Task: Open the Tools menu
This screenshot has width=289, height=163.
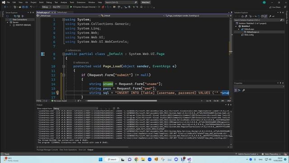Action: click(72, 2)
